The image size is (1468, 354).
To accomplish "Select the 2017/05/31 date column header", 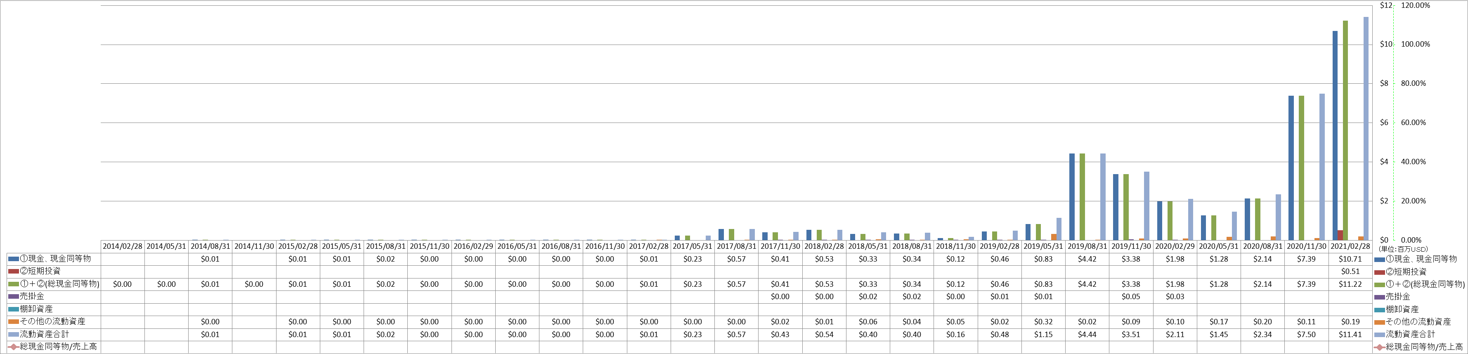I will tap(693, 246).
